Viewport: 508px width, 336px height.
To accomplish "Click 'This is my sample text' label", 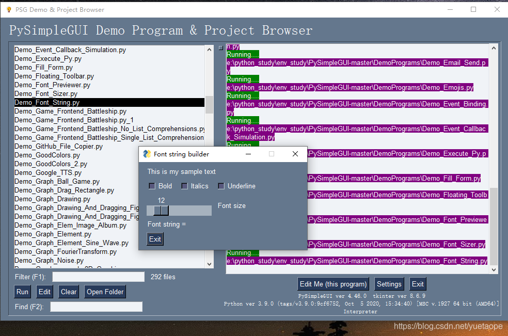I will (x=181, y=172).
